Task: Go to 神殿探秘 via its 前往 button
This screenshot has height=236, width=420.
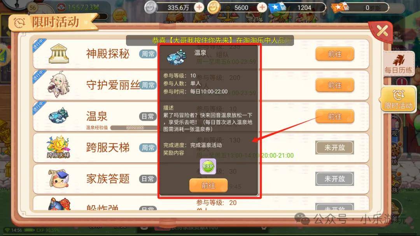Action: (335, 54)
